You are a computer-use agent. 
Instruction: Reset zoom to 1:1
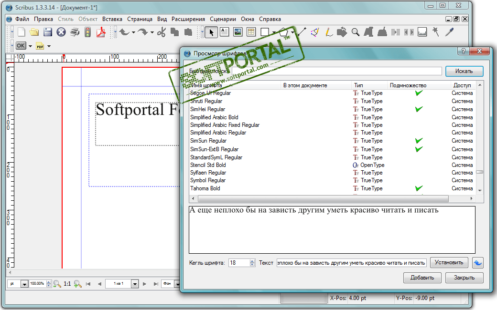(x=67, y=284)
